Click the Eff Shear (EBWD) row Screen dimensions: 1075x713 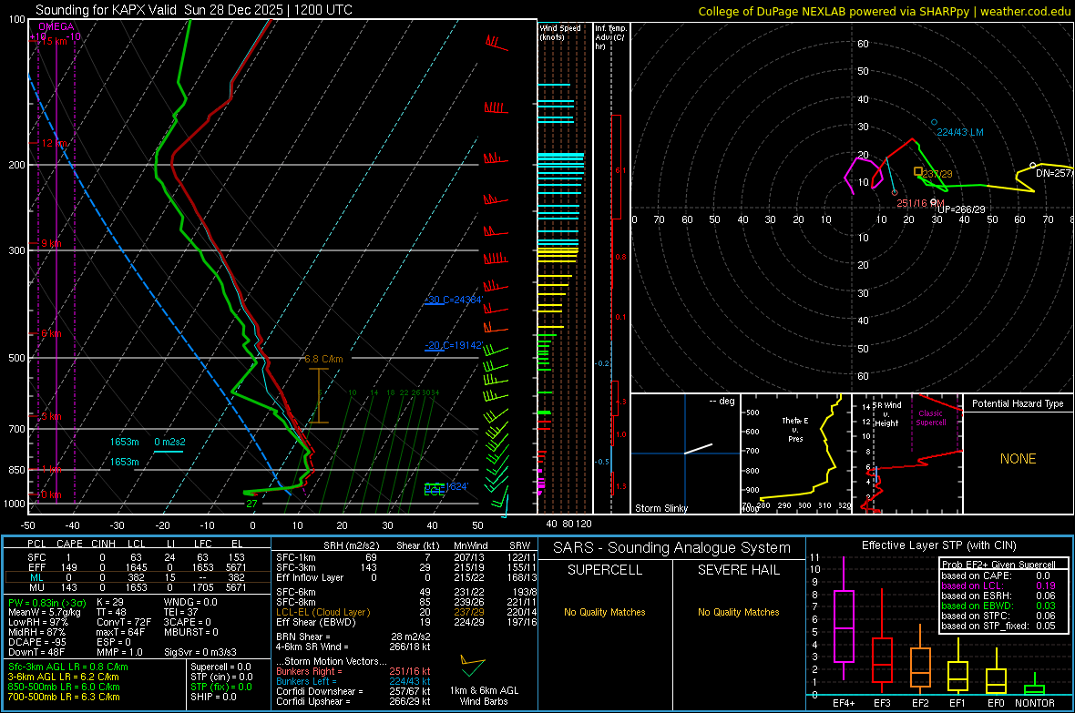405,623
